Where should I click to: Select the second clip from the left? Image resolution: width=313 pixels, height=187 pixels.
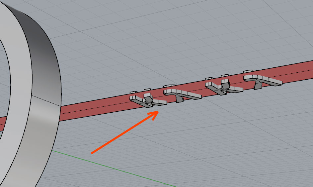183,93
